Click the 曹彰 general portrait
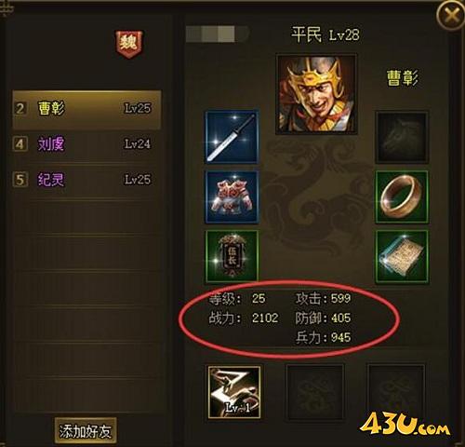The image size is (465, 447). [316, 94]
